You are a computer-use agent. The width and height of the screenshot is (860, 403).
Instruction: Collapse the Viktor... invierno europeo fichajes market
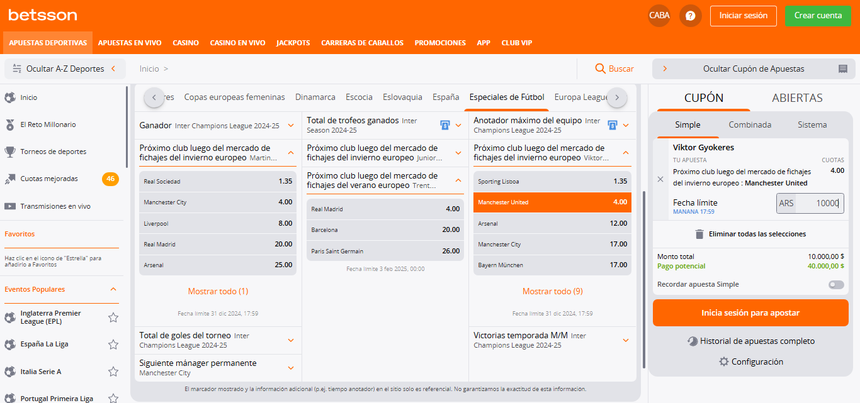point(626,153)
